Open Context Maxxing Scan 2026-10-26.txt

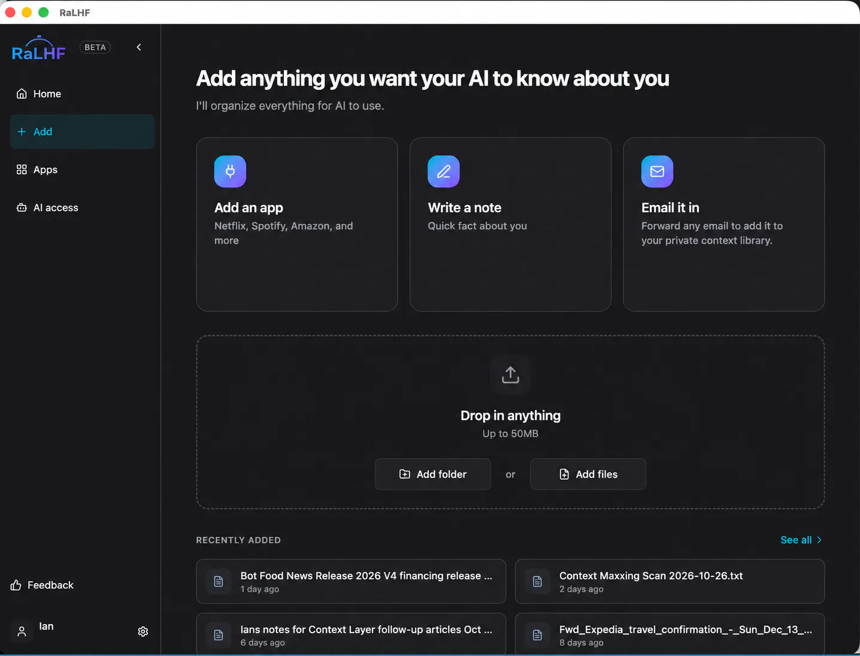670,582
